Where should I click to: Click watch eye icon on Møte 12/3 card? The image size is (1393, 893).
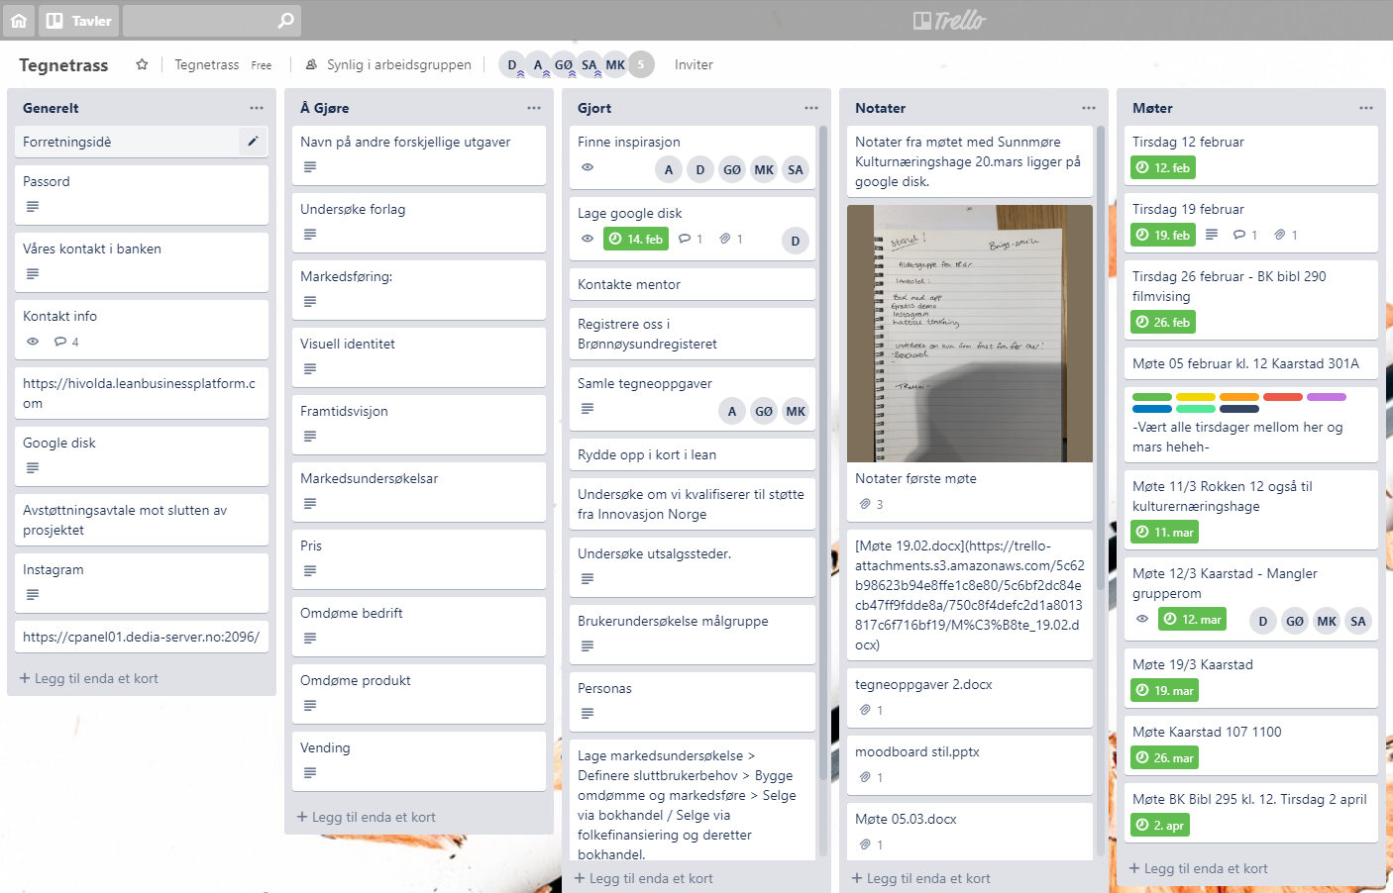[1142, 619]
